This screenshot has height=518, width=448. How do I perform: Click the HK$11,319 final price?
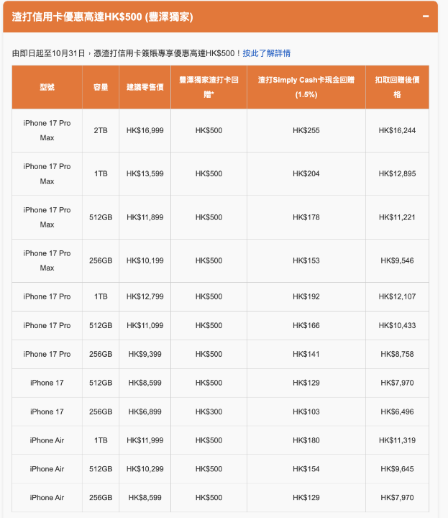397,440
